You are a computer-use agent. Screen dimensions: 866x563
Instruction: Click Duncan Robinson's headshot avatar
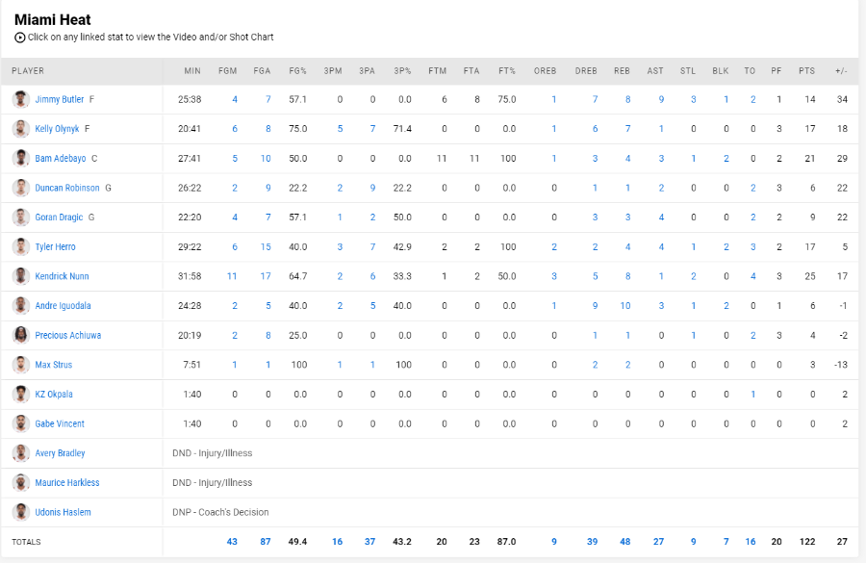pos(21,188)
